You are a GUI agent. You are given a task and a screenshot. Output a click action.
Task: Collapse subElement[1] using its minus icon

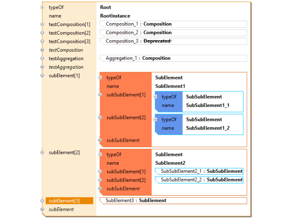[x=42, y=75]
